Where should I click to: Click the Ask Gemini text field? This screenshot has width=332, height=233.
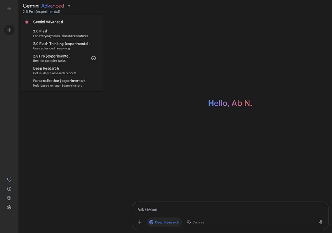click(230, 209)
